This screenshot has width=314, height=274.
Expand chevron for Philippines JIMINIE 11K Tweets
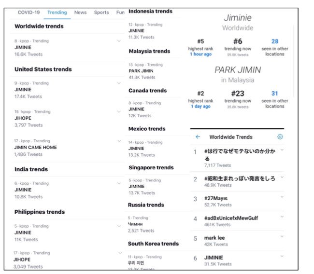coord(119,226)
